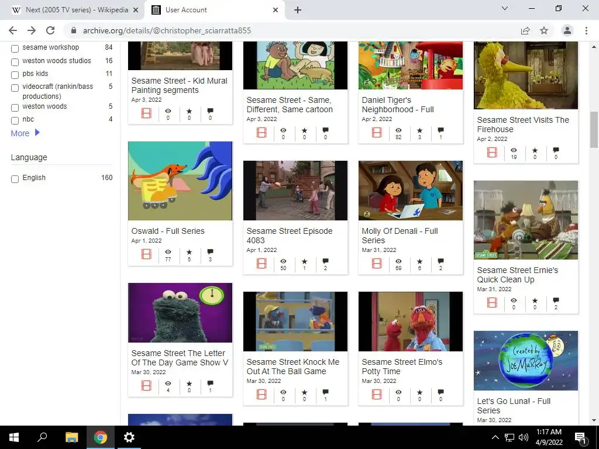Image resolution: width=599 pixels, height=449 pixels.
Task: Click the page vertical scrollbar thumb
Action: click(x=594, y=130)
